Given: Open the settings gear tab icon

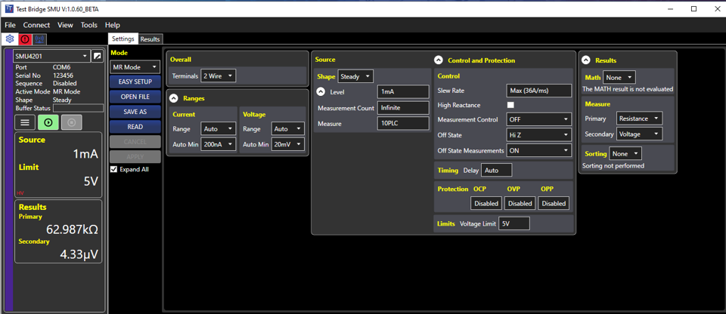Looking at the screenshot, I should 10,38.
